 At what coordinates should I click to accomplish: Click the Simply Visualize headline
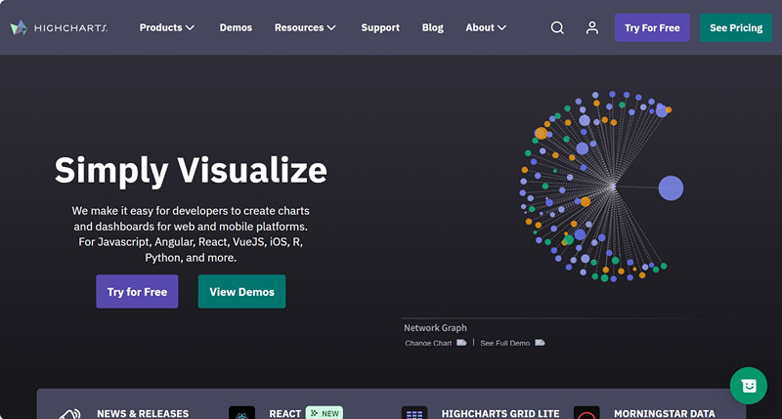coord(191,171)
